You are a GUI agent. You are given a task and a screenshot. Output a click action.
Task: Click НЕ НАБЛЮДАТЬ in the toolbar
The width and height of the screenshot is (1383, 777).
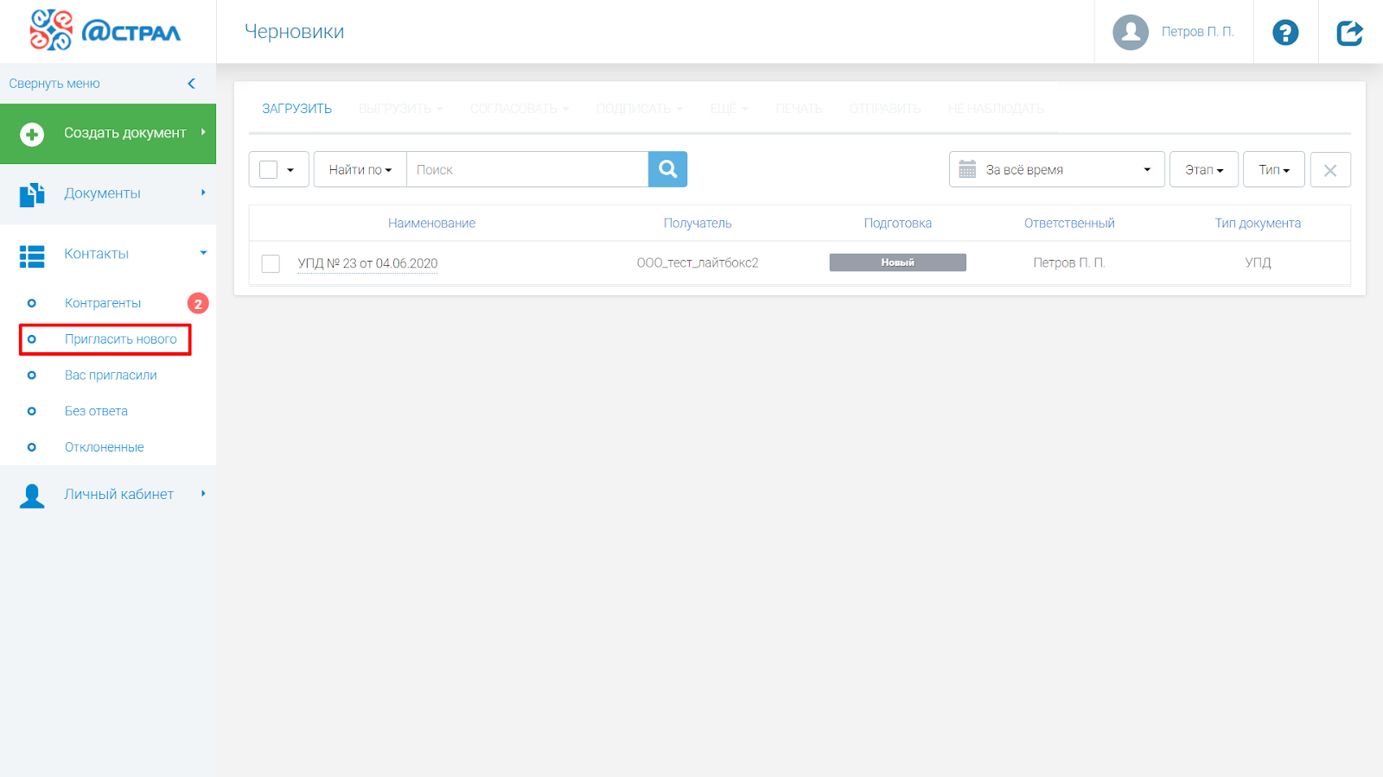coord(996,109)
